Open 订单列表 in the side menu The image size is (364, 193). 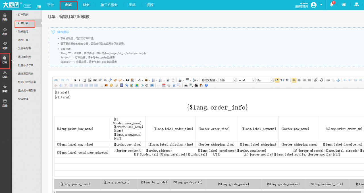click(23, 15)
